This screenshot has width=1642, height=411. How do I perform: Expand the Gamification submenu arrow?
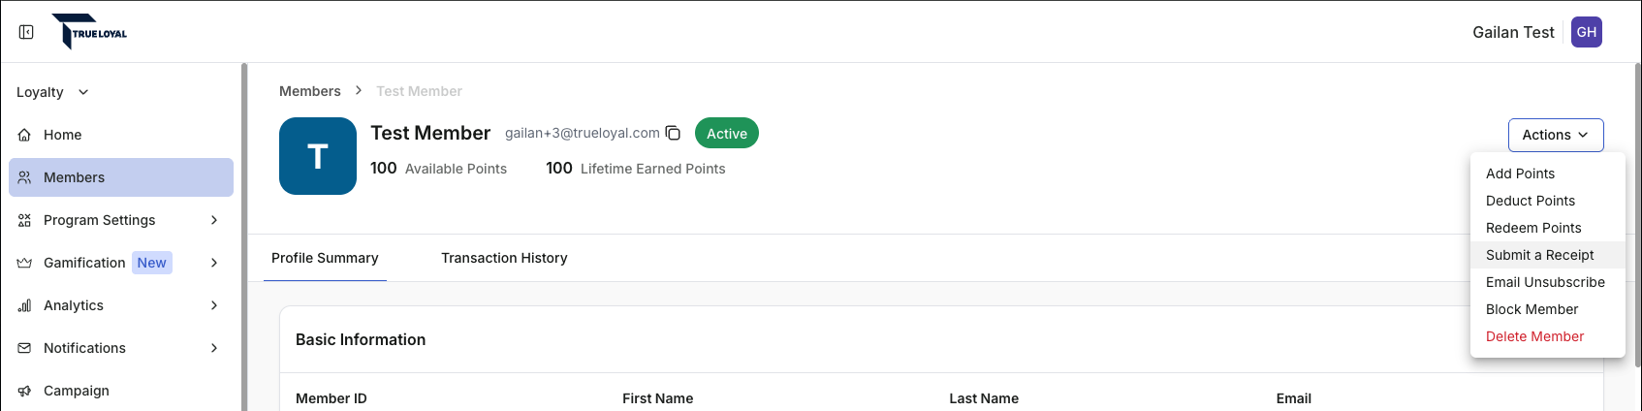point(214,263)
